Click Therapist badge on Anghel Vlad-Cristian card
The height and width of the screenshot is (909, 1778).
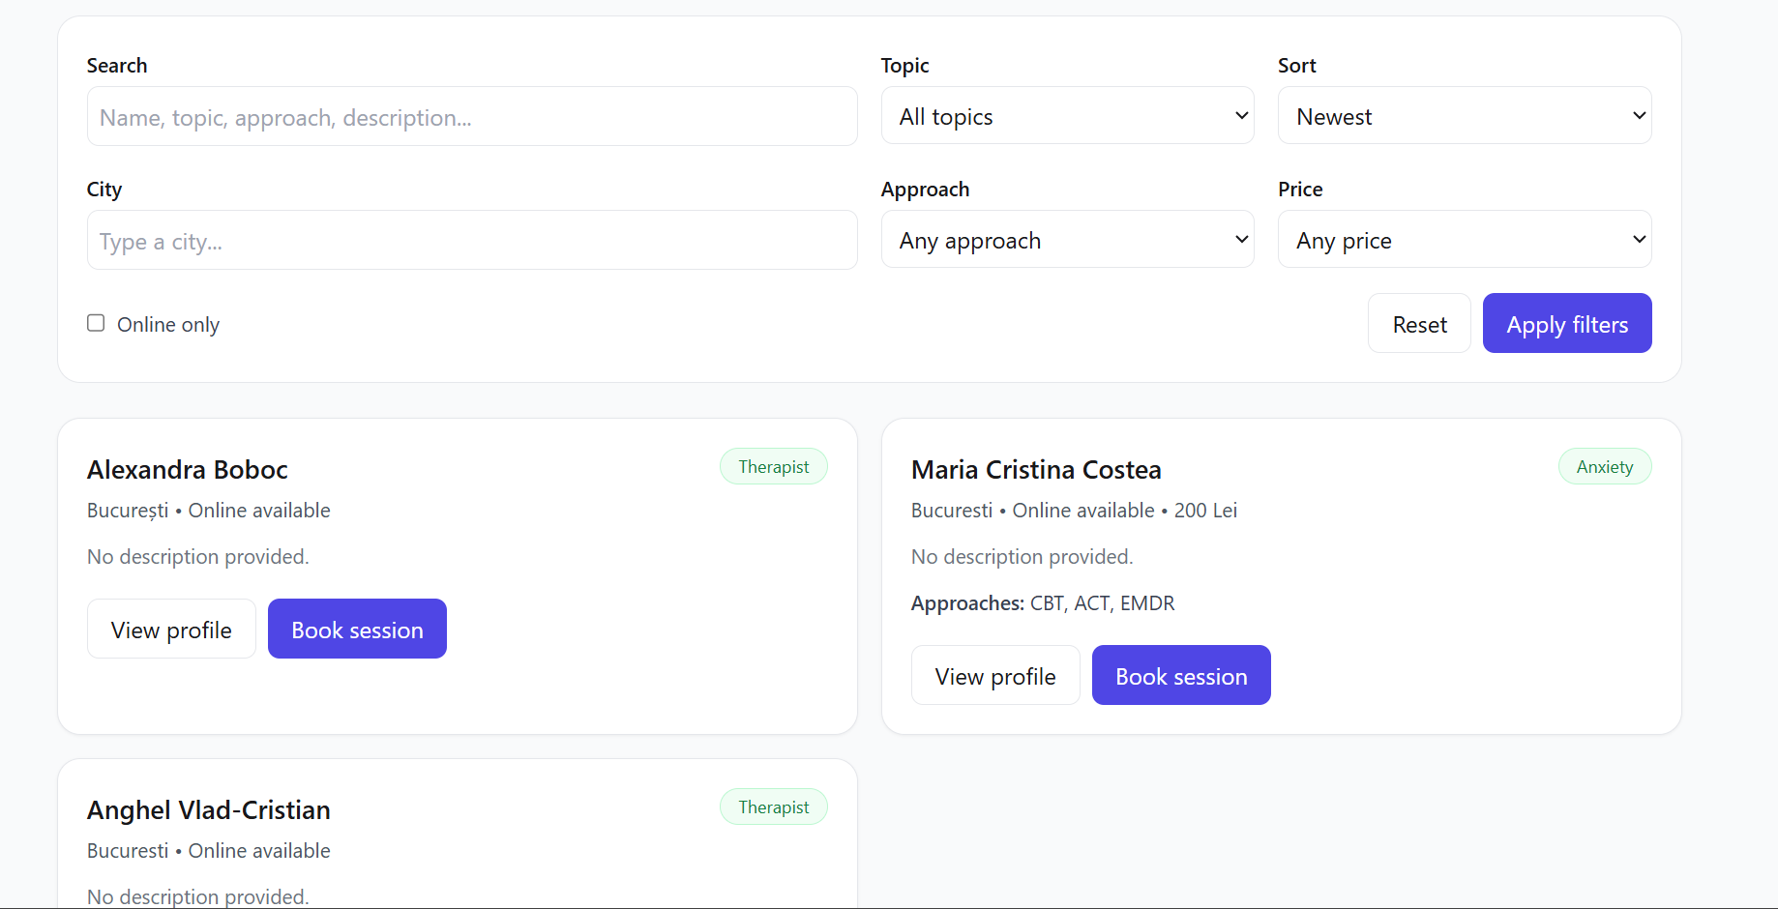773,807
